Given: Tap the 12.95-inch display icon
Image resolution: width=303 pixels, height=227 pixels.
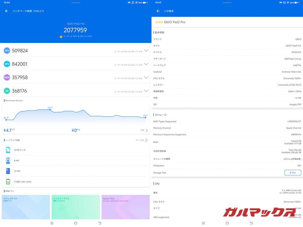Looking at the screenshot, I should 8,150.
